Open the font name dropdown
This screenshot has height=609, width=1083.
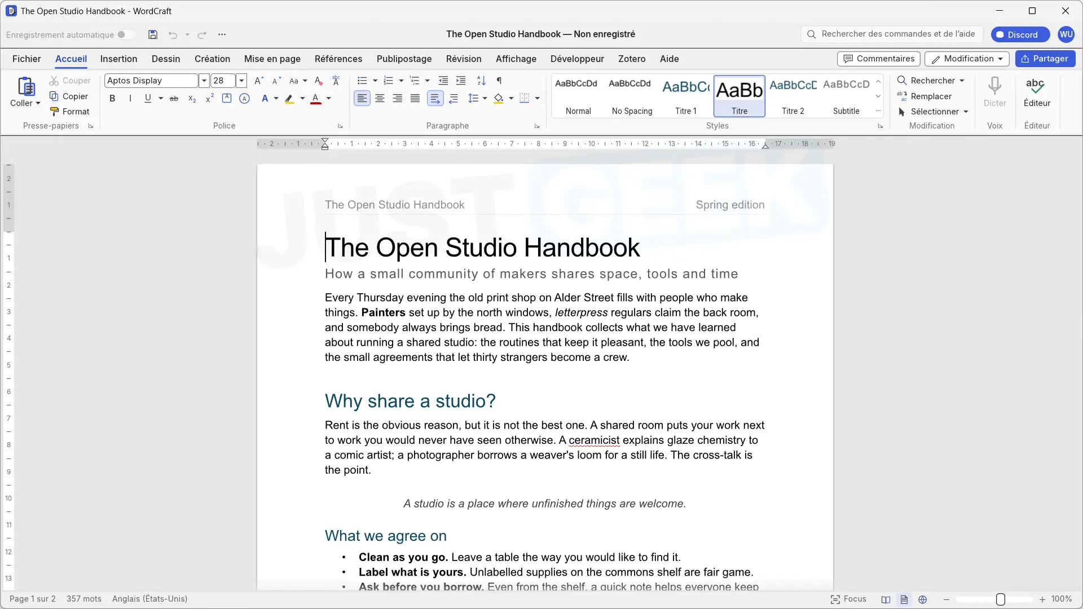coord(204,81)
